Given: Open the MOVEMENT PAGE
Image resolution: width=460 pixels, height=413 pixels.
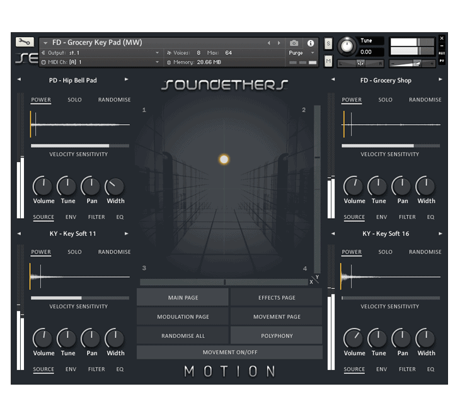Looking at the screenshot, I should point(277,317).
